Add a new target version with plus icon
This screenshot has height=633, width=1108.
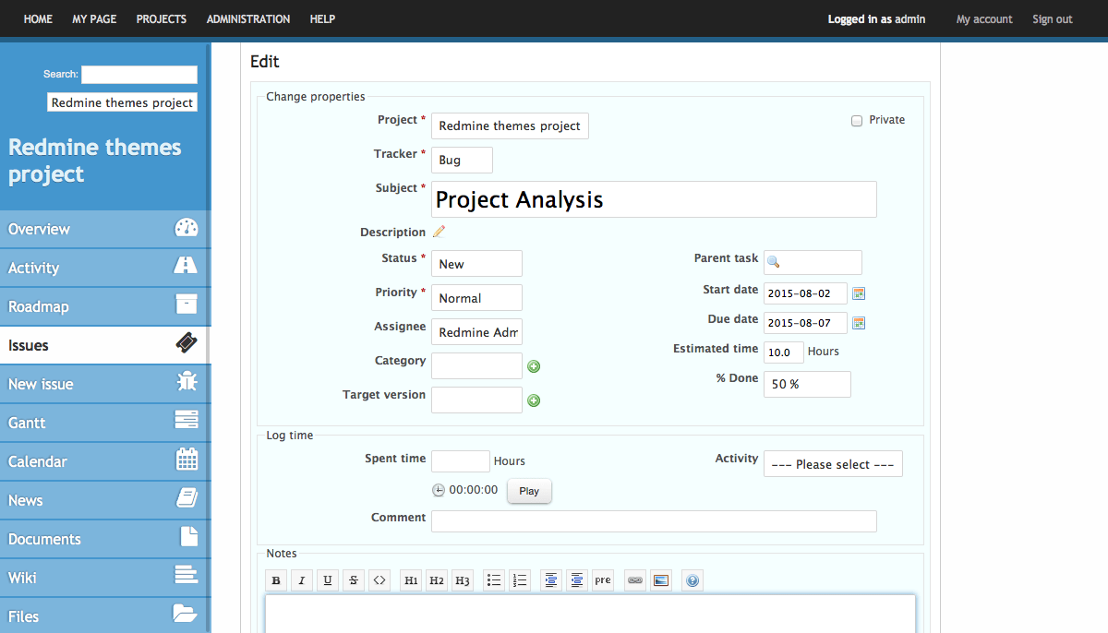tap(534, 400)
